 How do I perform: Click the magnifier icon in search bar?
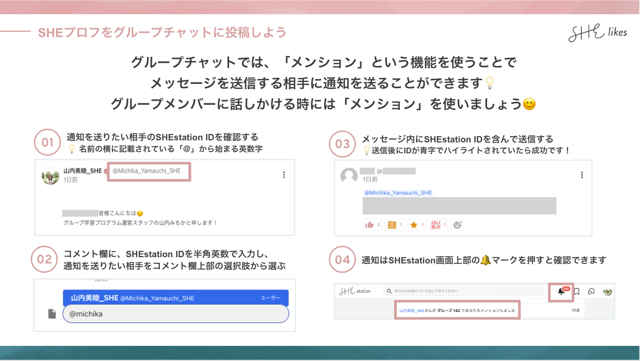pos(389,291)
